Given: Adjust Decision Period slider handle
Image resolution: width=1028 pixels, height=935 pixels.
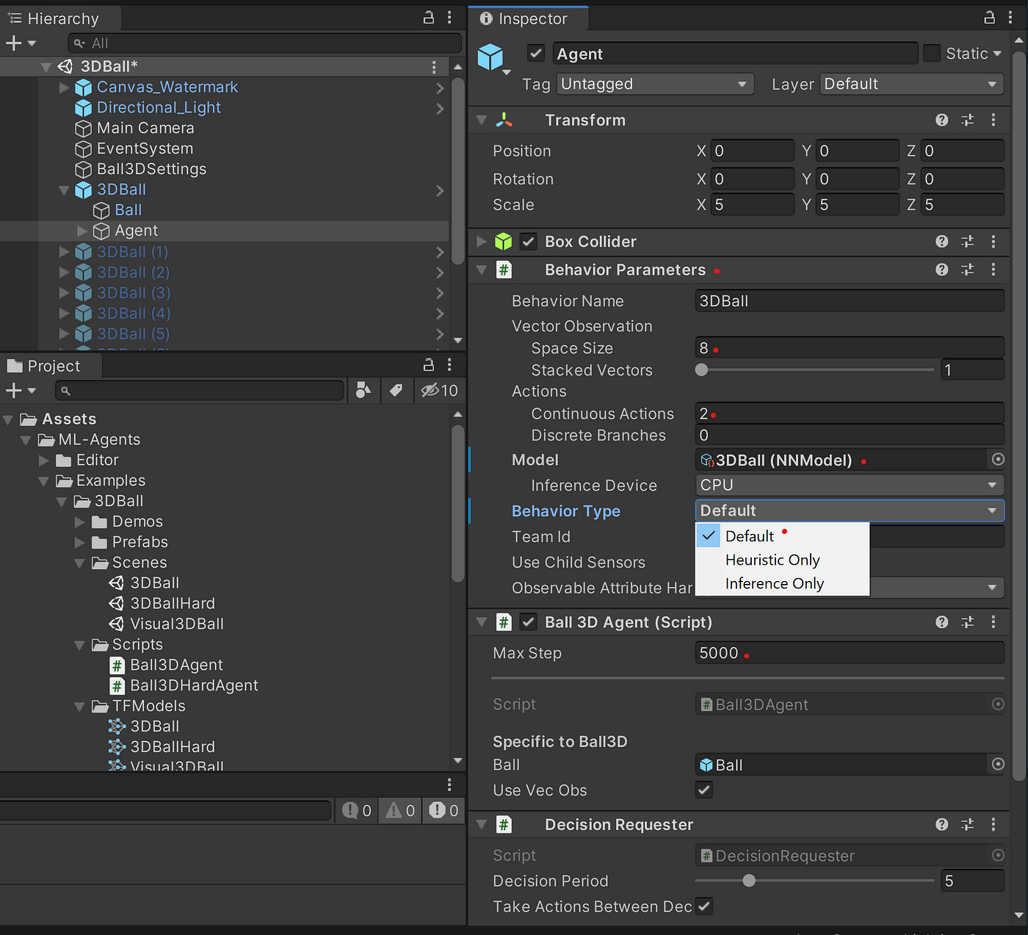Looking at the screenshot, I should point(749,880).
